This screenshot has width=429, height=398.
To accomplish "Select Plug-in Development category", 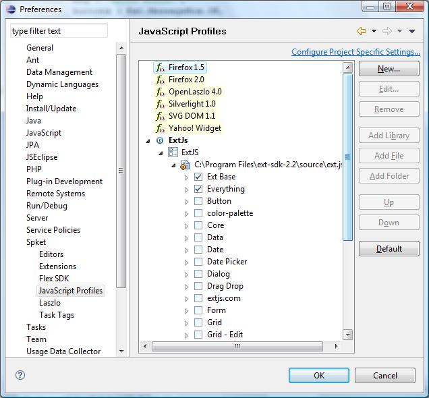I will tap(64, 181).
